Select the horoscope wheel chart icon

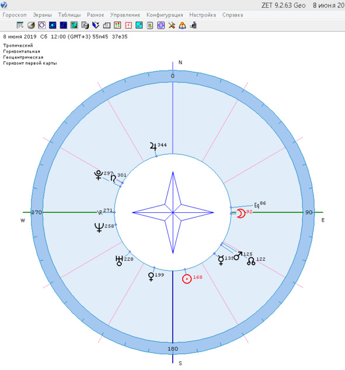click(x=41, y=25)
